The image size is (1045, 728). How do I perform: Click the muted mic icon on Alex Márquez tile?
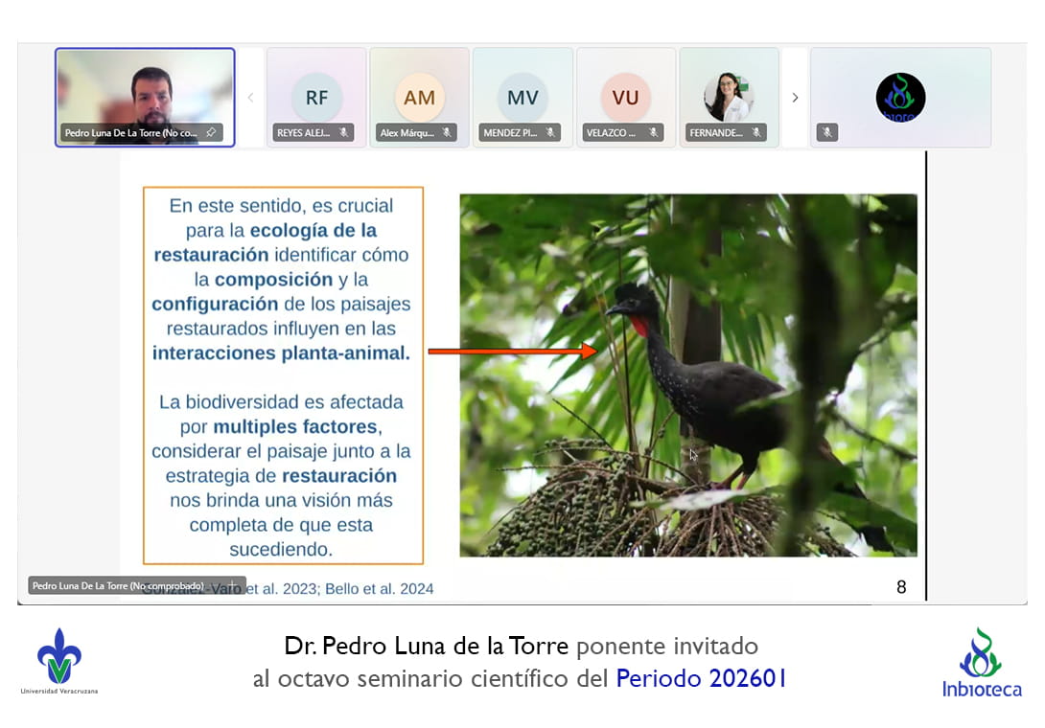446,133
